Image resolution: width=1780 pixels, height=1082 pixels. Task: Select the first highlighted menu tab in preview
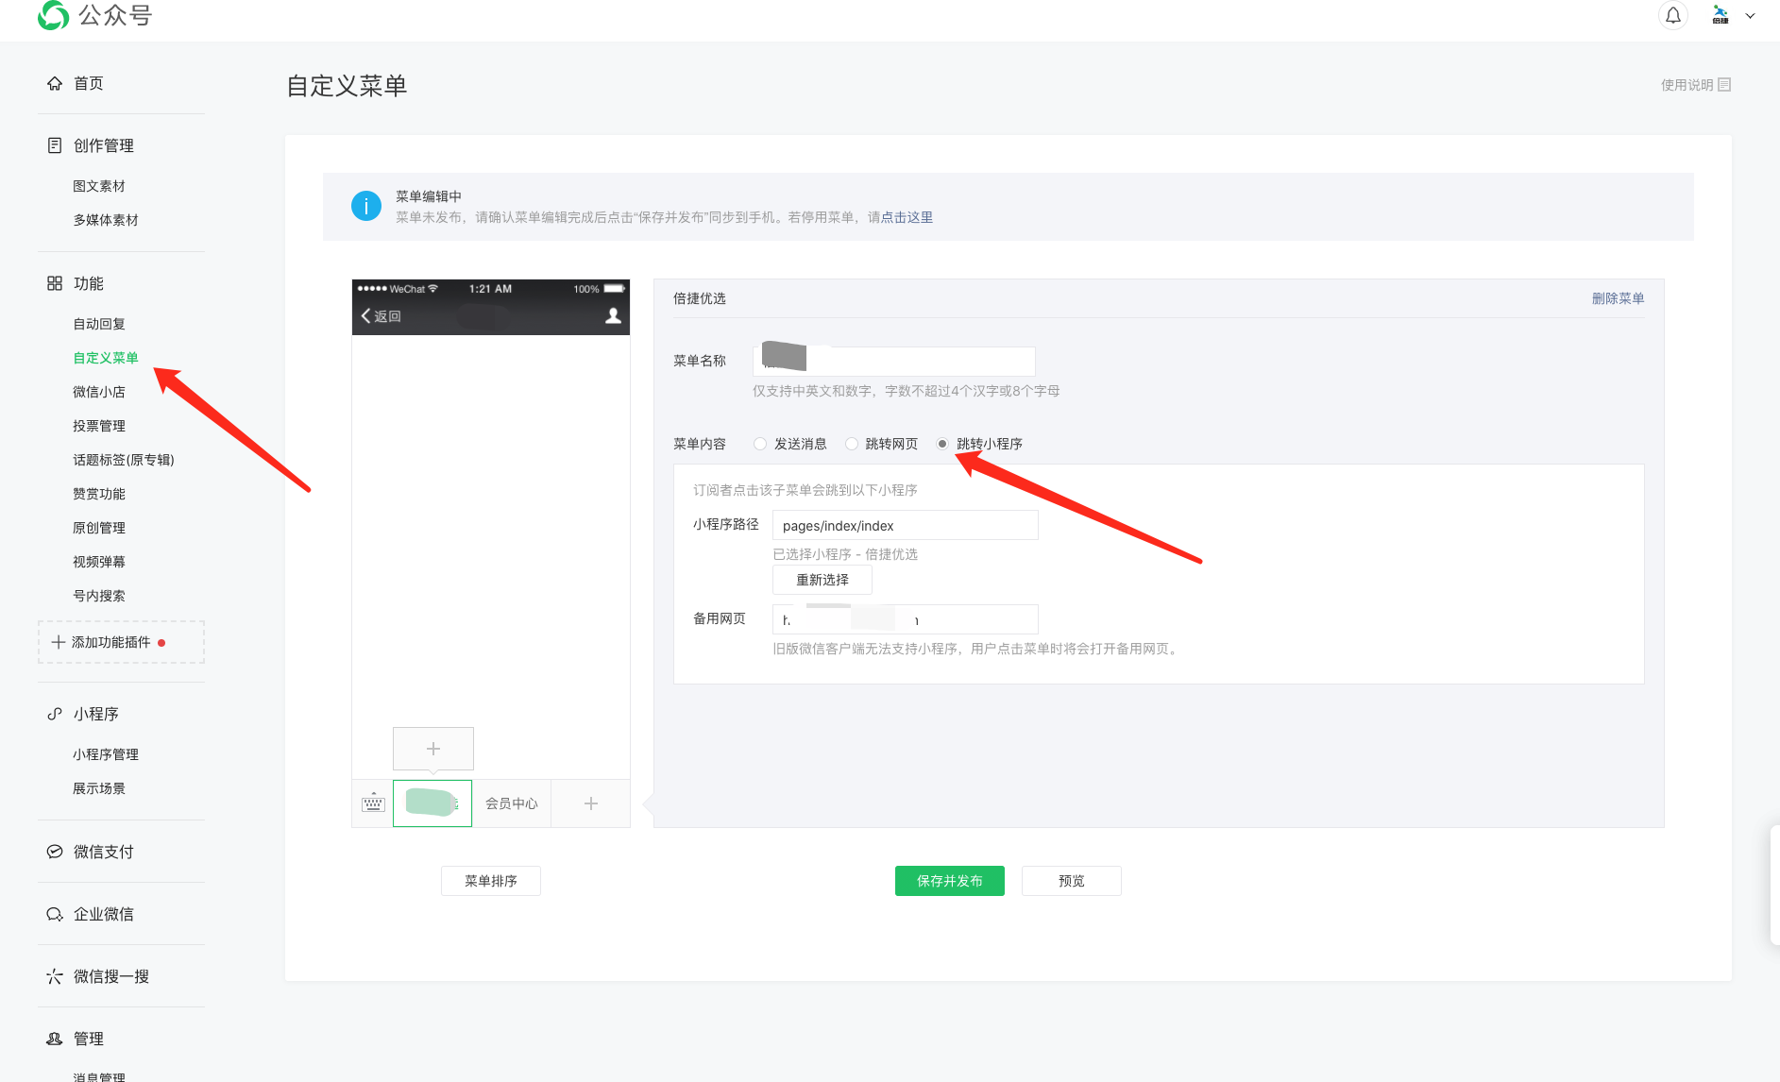pyautogui.click(x=432, y=803)
